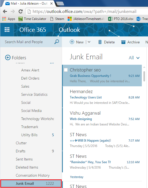The image size is (148, 188).
Task: Click the Outlook header link
Action: [69, 30]
